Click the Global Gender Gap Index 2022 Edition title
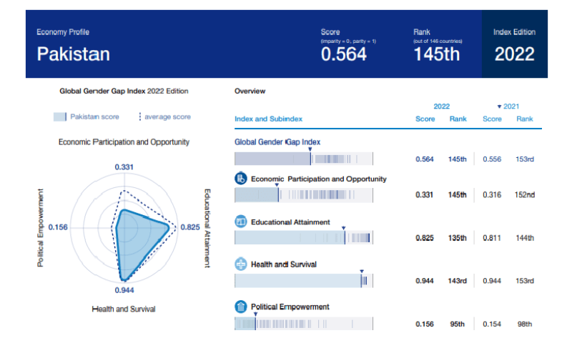572x343 pixels. click(124, 91)
